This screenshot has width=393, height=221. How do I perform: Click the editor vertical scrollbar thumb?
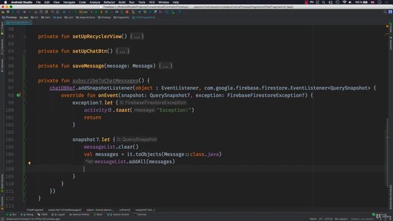point(387,152)
